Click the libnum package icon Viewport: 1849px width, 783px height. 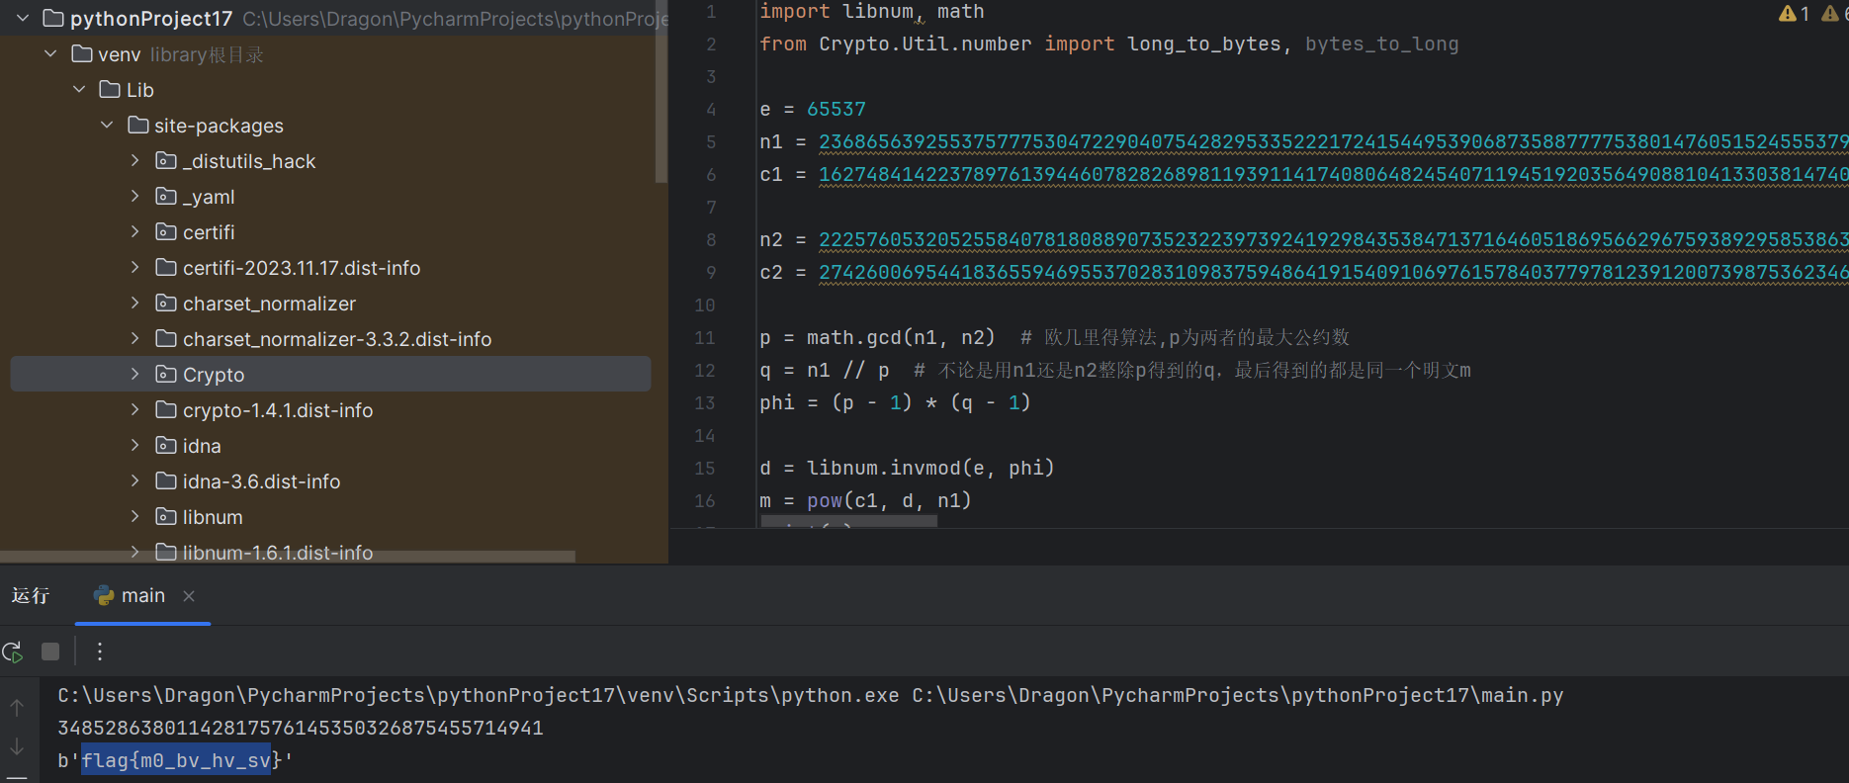click(x=166, y=517)
